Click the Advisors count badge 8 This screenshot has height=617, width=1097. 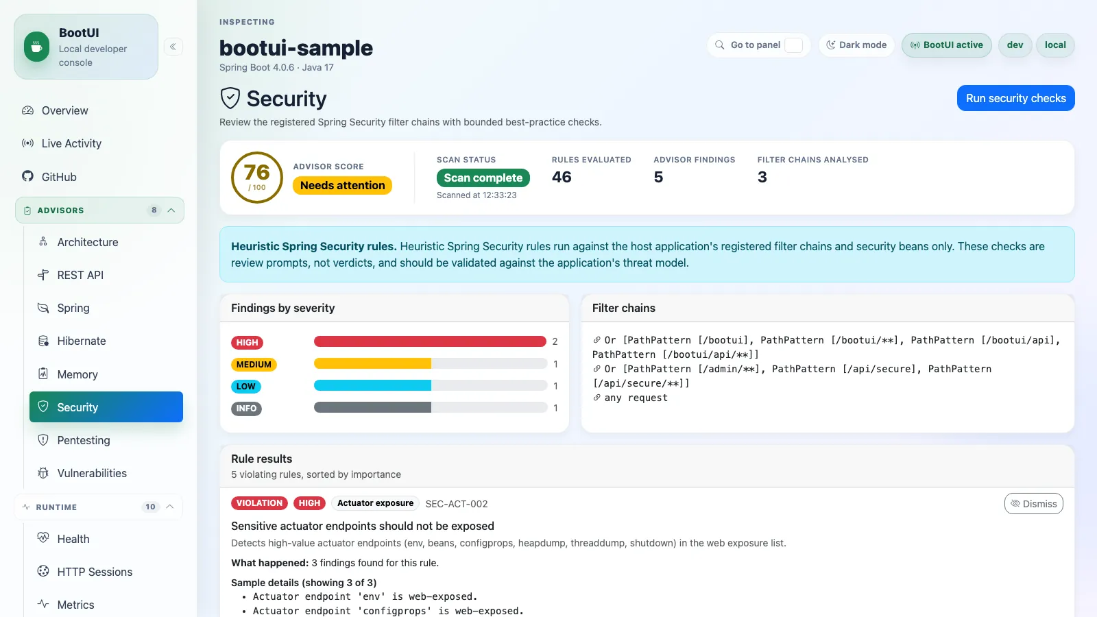coord(154,210)
